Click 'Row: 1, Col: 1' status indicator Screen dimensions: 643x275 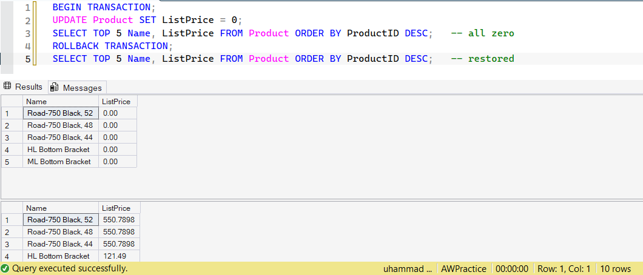(564, 269)
